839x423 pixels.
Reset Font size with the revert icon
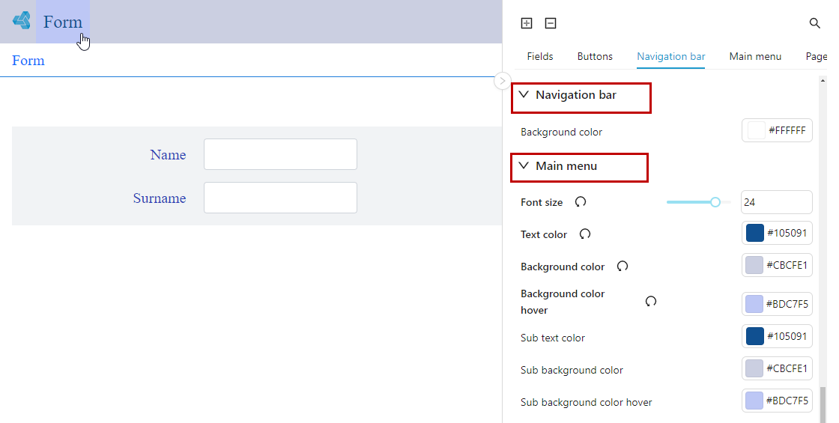(581, 201)
